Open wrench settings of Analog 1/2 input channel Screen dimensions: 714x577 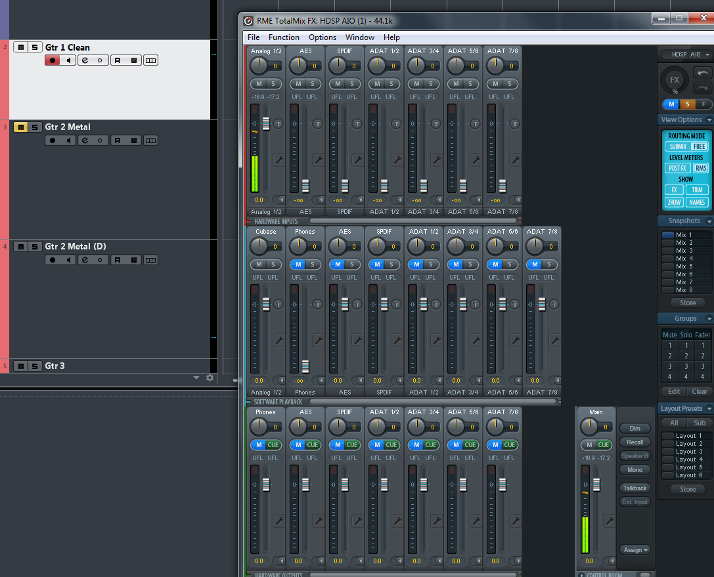pyautogui.click(x=279, y=160)
